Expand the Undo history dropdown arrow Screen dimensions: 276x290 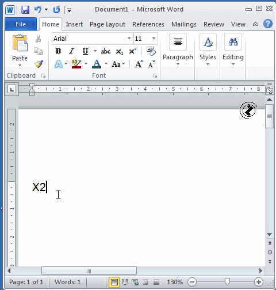(x=46, y=9)
